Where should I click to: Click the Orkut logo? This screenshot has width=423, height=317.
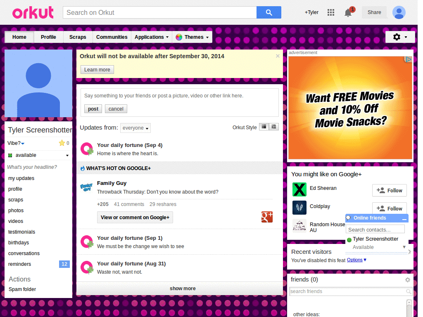pyautogui.click(x=33, y=12)
